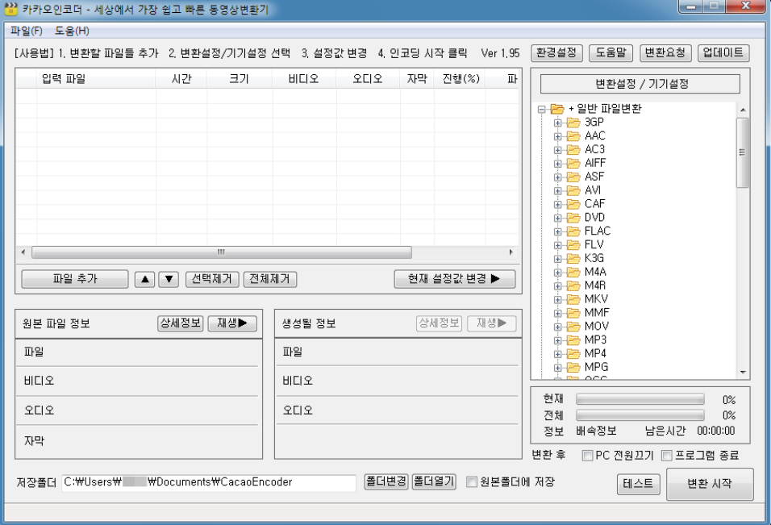Start conversion with 변환 시작
The height and width of the screenshot is (525, 771).
coord(710,484)
